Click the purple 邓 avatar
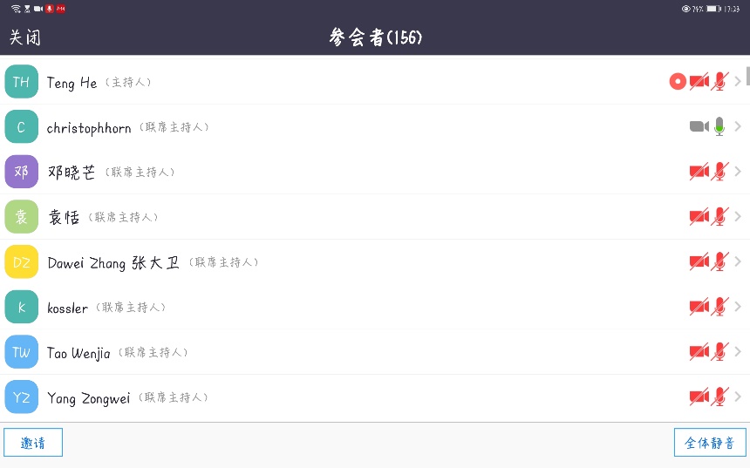Viewport: 750px width, 468px height. pos(22,172)
